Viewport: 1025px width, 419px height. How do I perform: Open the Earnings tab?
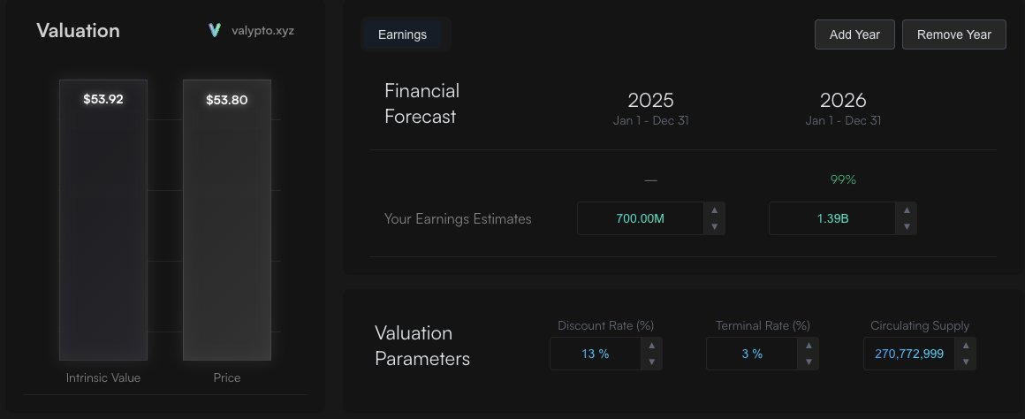point(403,34)
